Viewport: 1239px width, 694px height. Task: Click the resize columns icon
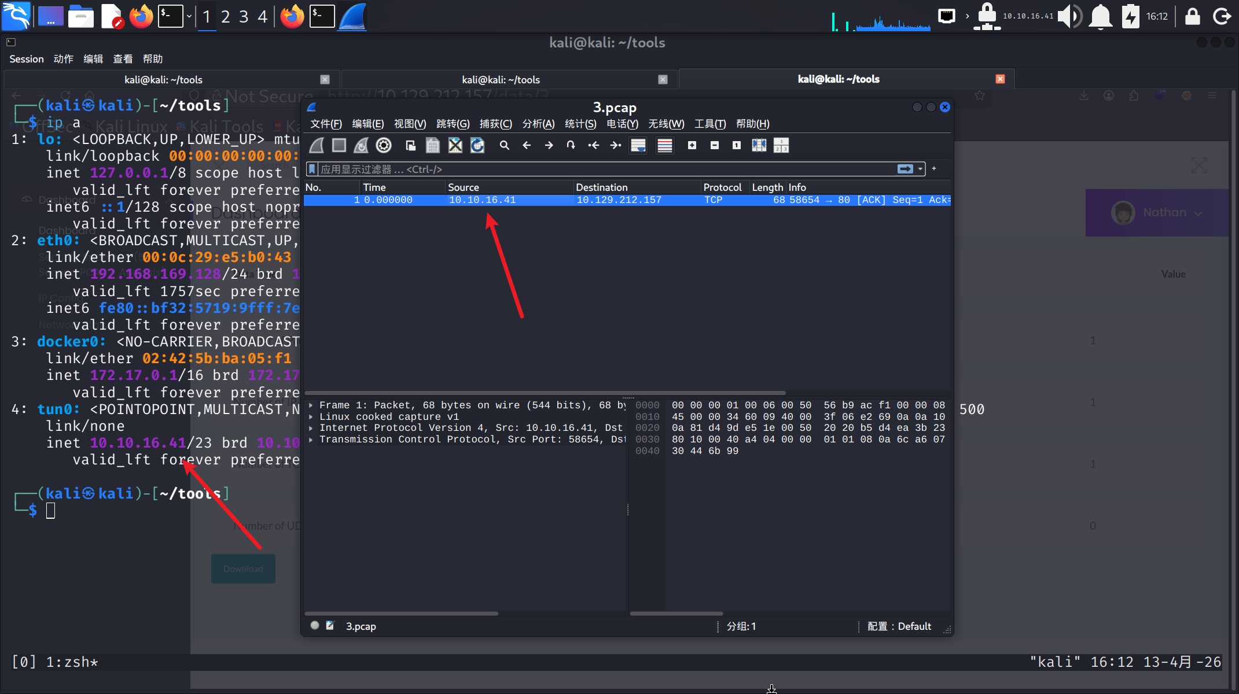click(x=759, y=146)
